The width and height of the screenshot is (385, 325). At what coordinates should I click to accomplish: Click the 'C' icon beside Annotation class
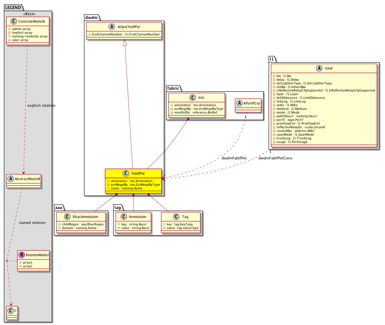pyautogui.click(x=124, y=217)
